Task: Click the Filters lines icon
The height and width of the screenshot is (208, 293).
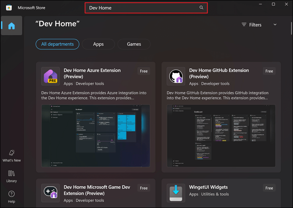Action: pos(244,24)
